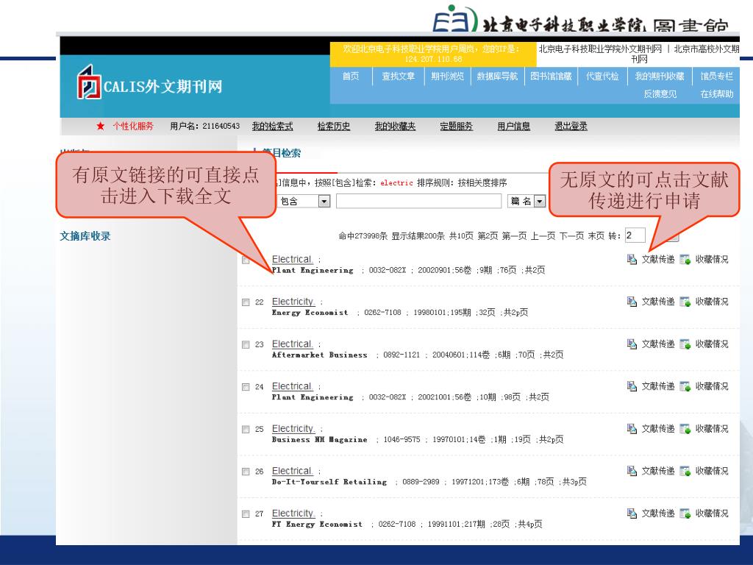753x565 pixels.
Task: Open 检索历史 link
Action: point(334,126)
